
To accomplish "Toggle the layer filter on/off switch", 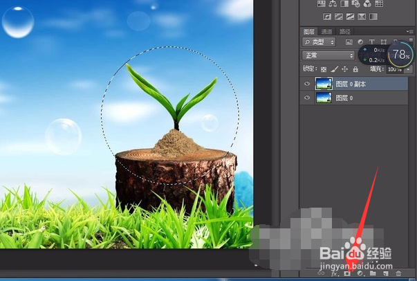I will click(x=411, y=40).
